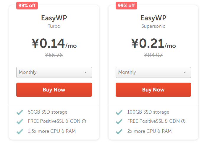Click the 99% off badge on the Turbo card
Image resolution: width=207 pixels, height=144 pixels.
point(27,6)
